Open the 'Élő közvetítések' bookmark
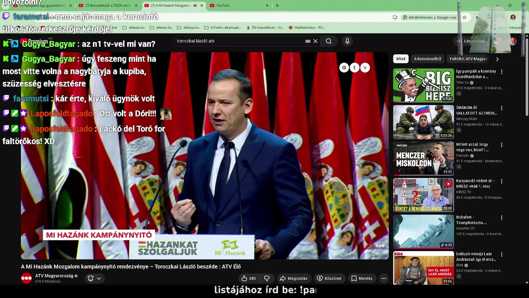This screenshot has width=529, height=298. pos(265,27)
